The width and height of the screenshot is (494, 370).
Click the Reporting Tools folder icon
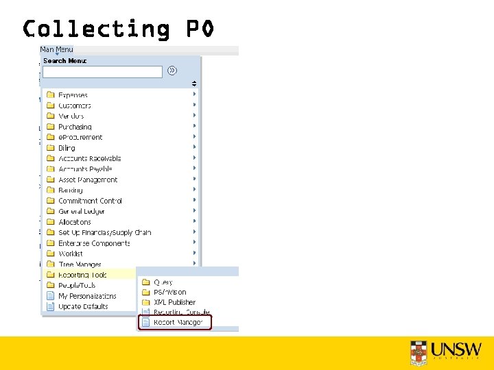[50, 275]
